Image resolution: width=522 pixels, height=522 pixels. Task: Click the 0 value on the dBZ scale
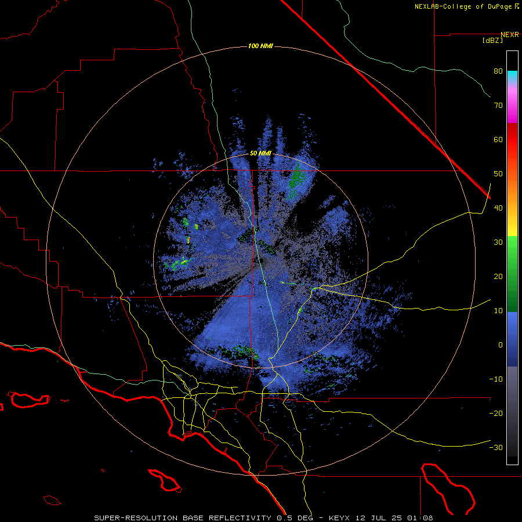(x=501, y=345)
